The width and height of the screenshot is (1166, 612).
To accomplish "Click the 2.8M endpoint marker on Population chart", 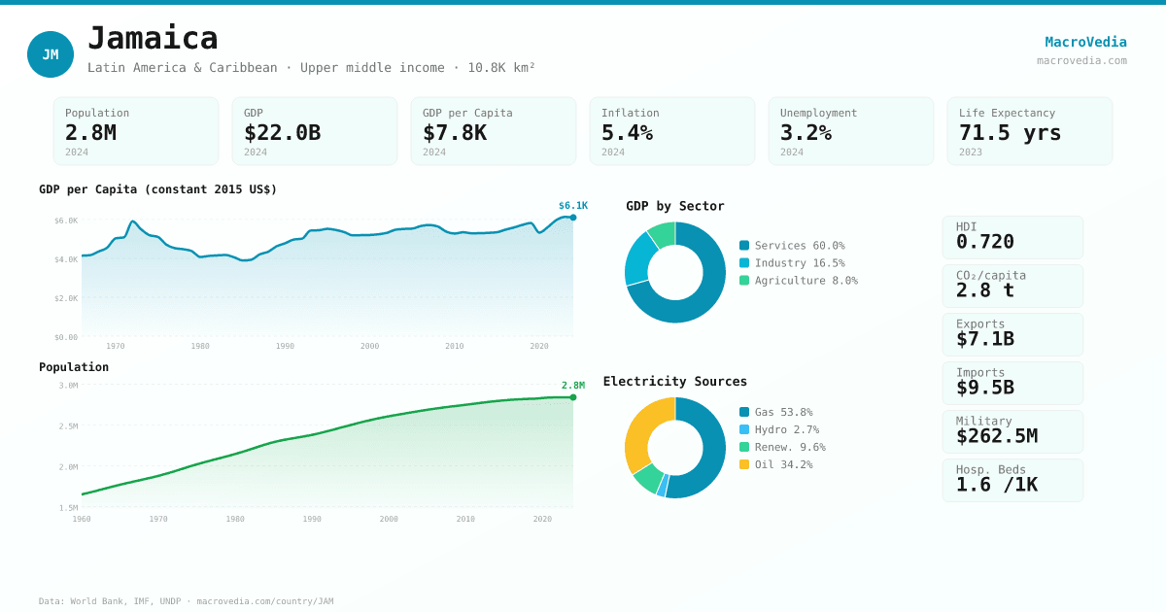I will point(573,397).
